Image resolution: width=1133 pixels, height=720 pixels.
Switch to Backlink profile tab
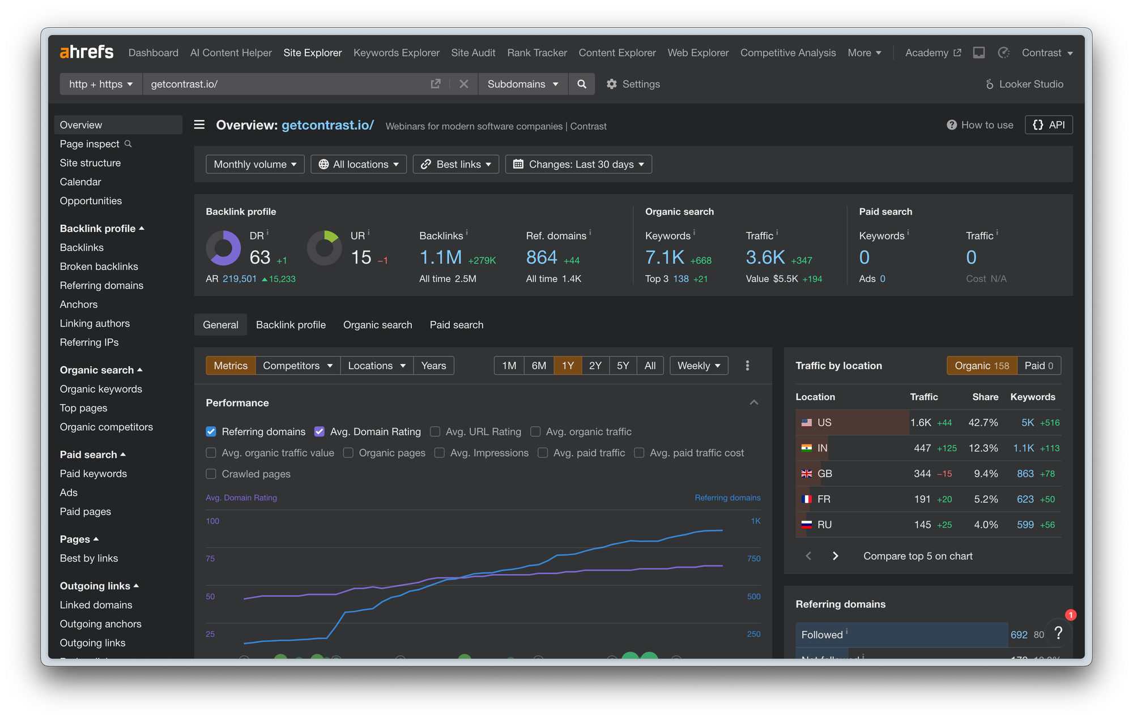tap(291, 325)
